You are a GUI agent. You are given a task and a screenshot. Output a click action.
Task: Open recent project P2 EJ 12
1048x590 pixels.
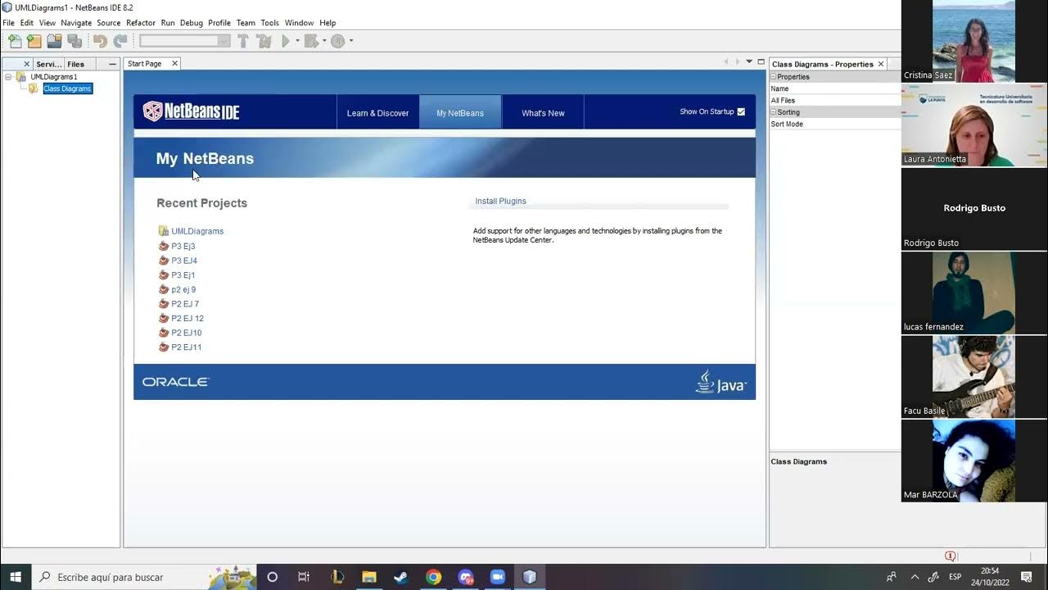pos(187,318)
